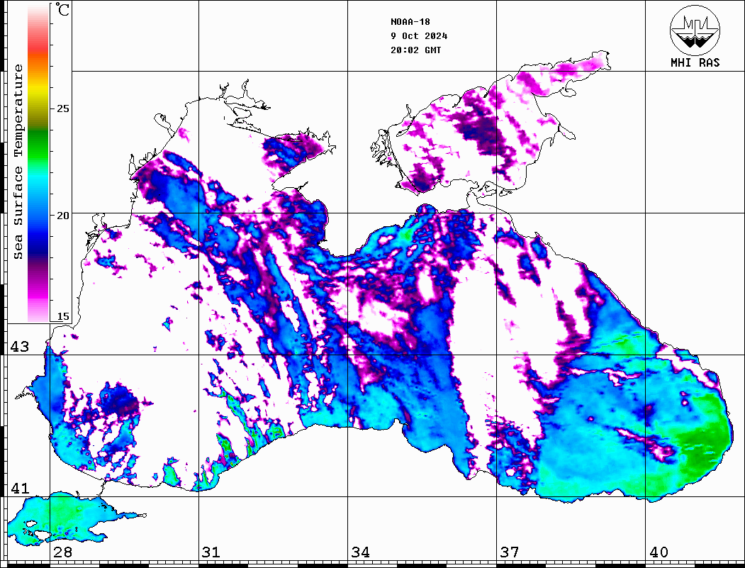Click the '20:02 GMT' time text

[x=415, y=50]
